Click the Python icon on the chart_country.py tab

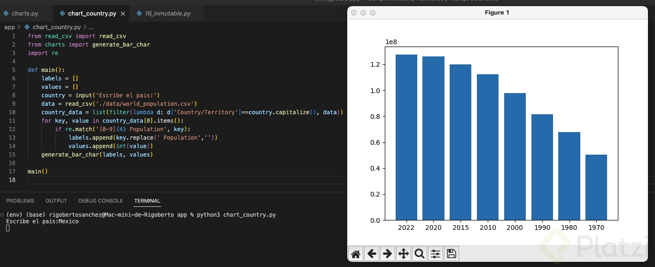click(62, 14)
